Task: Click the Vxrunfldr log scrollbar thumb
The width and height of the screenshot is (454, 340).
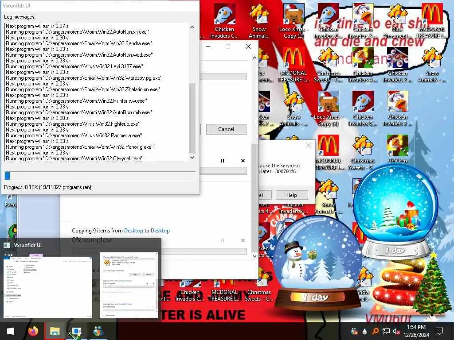Action: pos(192,119)
